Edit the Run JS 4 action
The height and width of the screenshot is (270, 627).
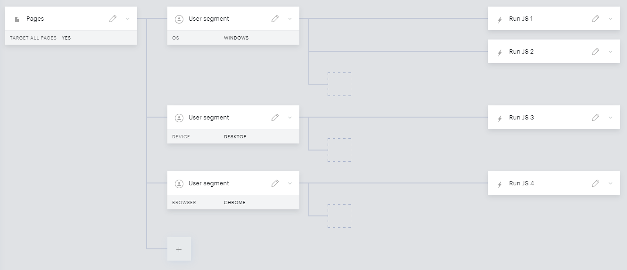pyautogui.click(x=595, y=183)
